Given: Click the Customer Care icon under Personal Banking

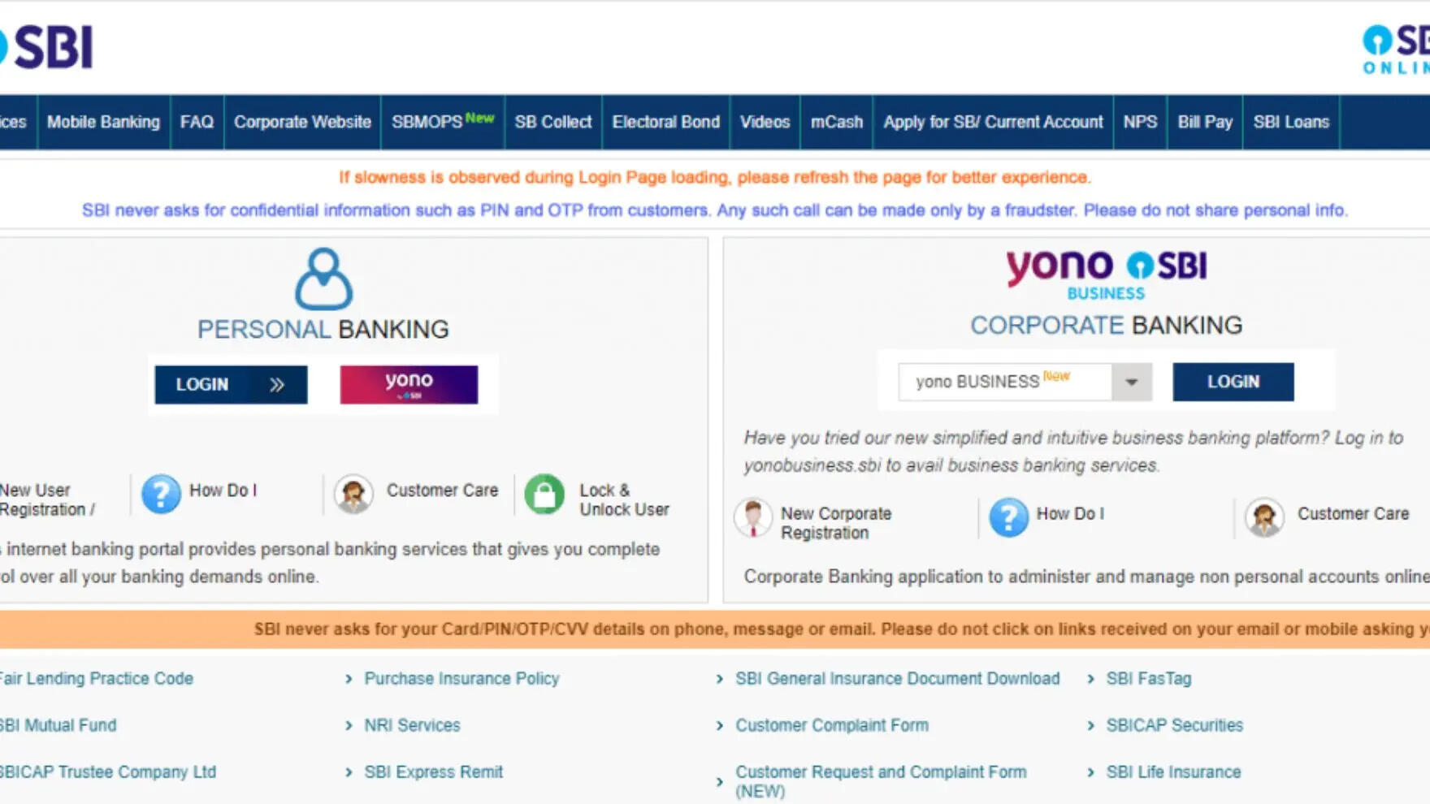Looking at the screenshot, I should tap(353, 494).
